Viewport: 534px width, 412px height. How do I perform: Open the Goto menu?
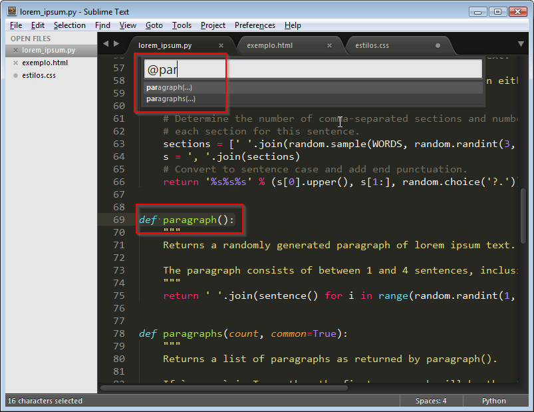point(154,25)
